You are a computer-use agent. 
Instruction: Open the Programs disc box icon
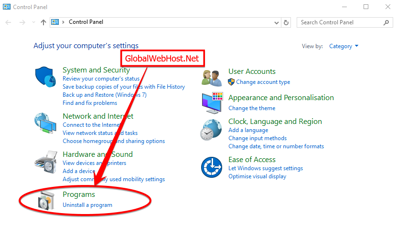pyautogui.click(x=46, y=201)
